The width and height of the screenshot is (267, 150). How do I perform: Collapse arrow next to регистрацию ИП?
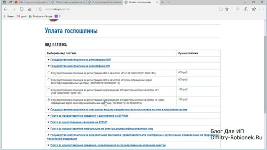click(x=48, y=66)
